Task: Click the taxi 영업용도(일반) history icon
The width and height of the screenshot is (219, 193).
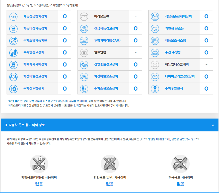Action: tap(109, 164)
